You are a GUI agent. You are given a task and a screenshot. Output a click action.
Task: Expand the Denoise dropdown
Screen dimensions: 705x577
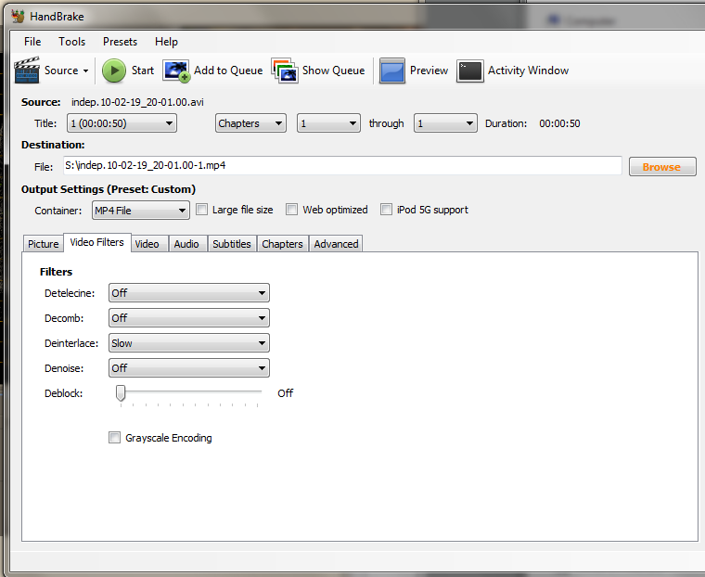click(189, 368)
